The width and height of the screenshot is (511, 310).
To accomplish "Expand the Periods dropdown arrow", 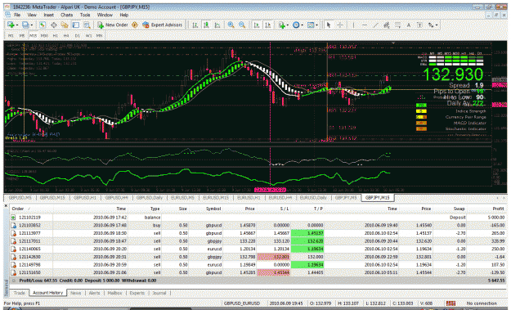I will click(302, 25).
